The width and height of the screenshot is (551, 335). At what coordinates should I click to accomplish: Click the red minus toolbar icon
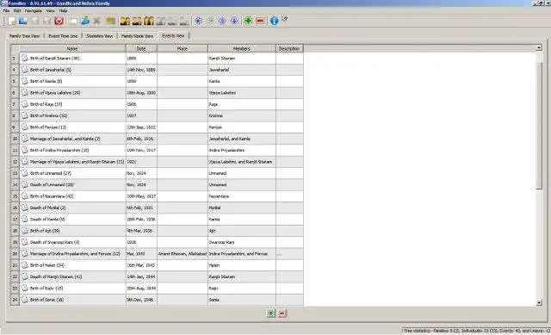(x=260, y=21)
